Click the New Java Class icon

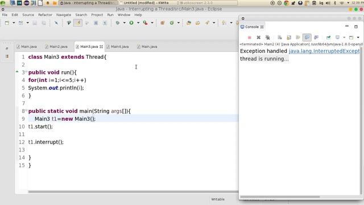click(172, 23)
